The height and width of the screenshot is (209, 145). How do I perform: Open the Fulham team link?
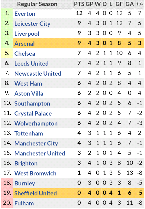click(x=24, y=203)
